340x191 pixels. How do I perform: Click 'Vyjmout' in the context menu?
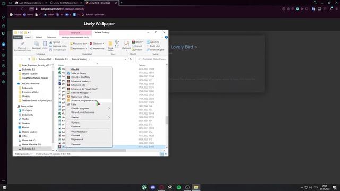75,123
